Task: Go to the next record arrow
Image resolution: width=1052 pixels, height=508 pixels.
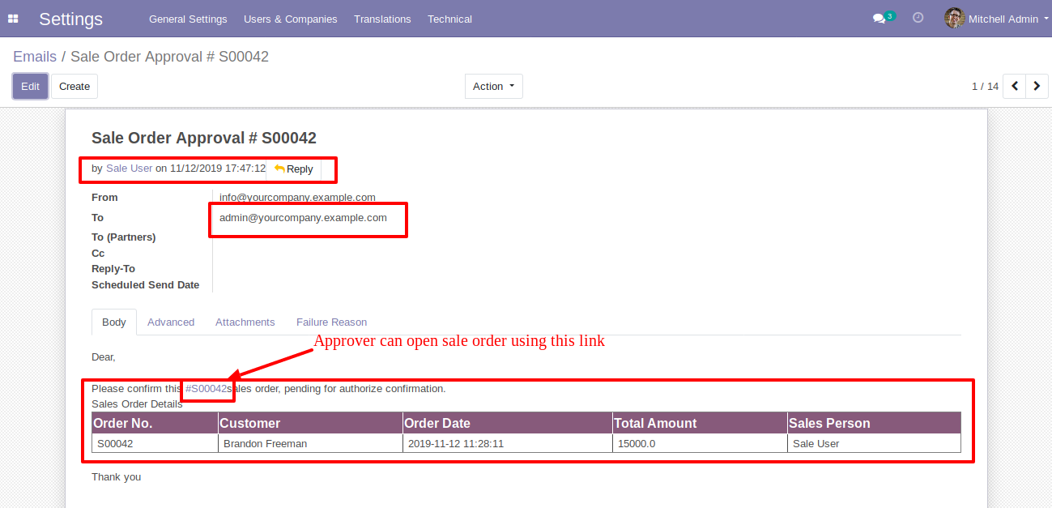Action: pyautogui.click(x=1037, y=86)
